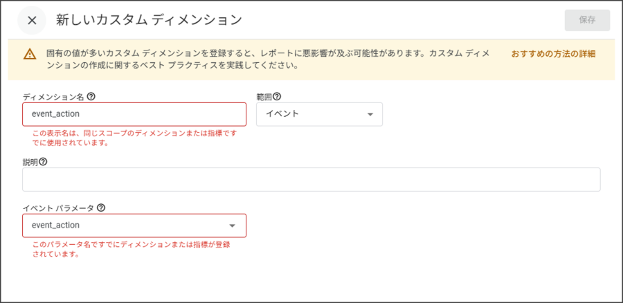This screenshot has width=623, height=303.
Task: Click the 保存 save button
Action: 587,20
